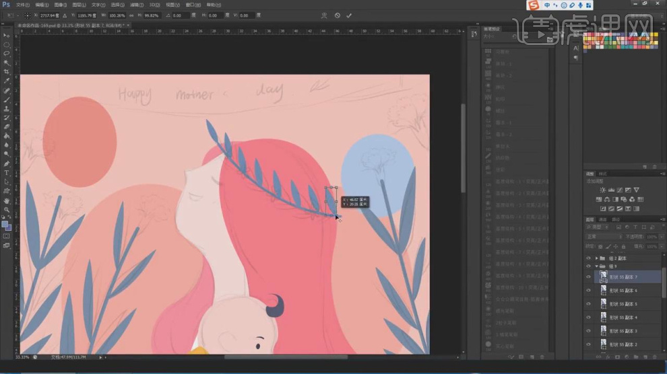Collapse the 组 9 group

[x=596, y=266]
